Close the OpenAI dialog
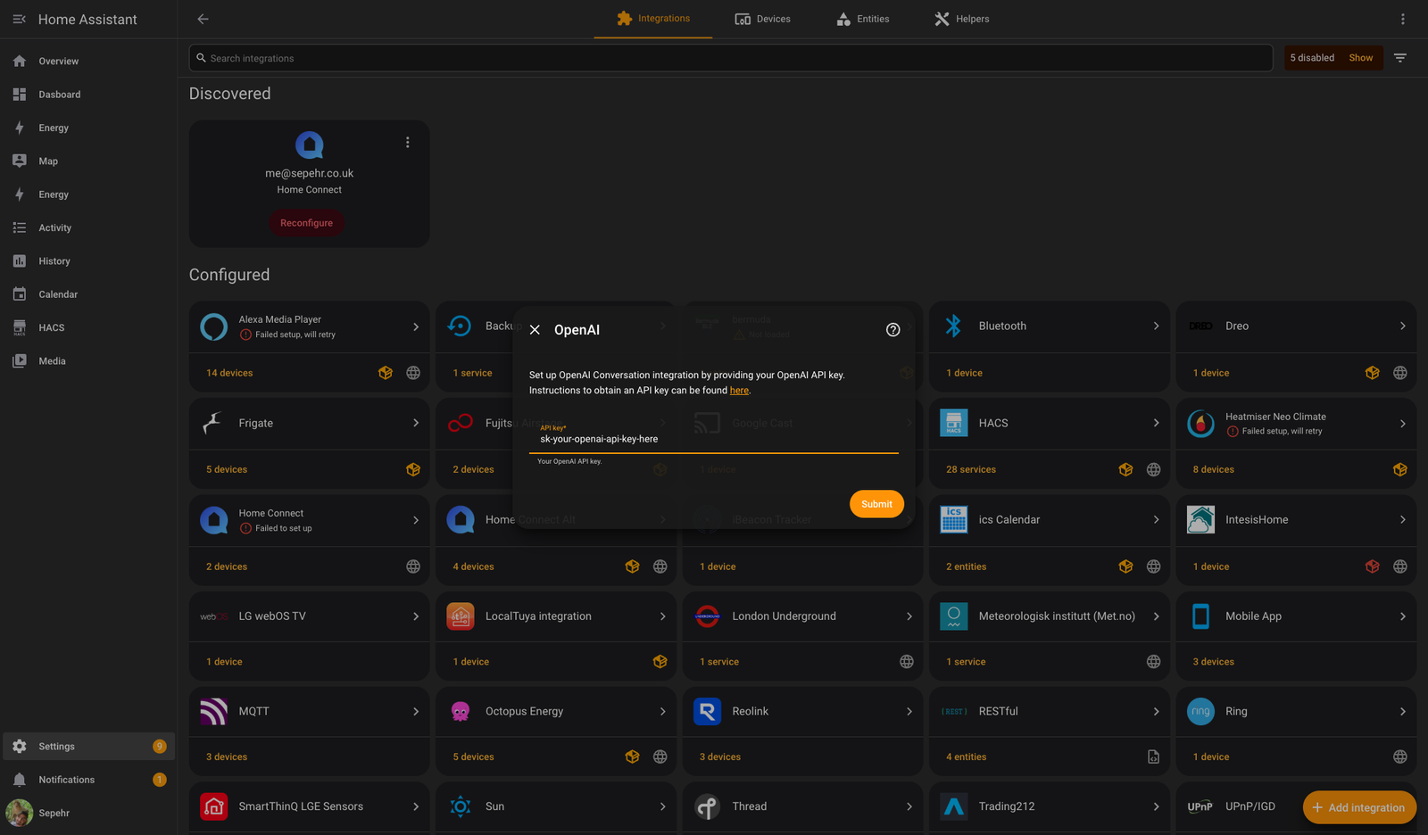 pos(535,330)
